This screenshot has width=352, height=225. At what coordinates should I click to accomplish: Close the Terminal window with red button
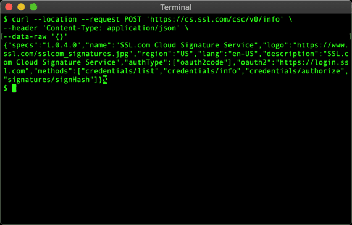9,7
